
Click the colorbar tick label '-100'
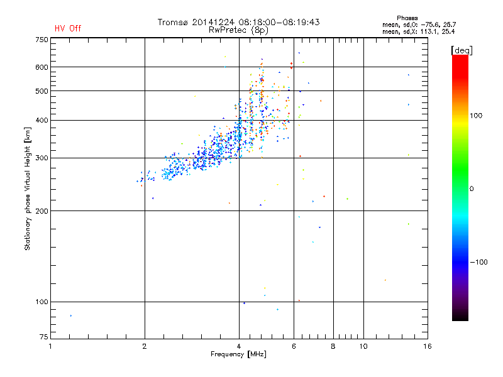tap(478, 262)
